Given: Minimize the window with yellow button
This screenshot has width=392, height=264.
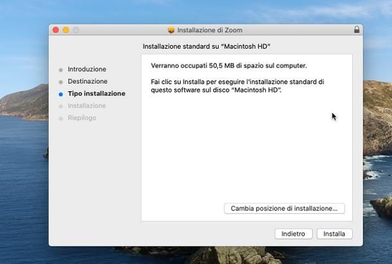Looking at the screenshot, I should click(66, 30).
